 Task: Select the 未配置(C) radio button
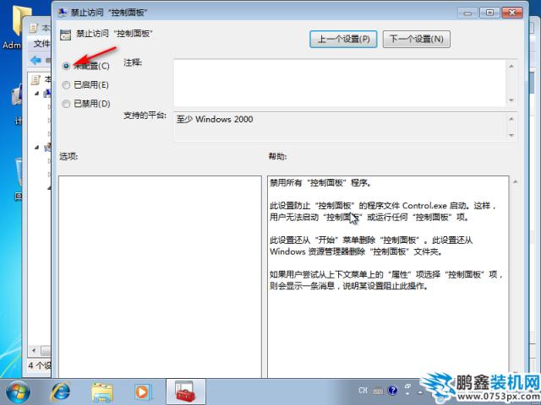point(66,66)
